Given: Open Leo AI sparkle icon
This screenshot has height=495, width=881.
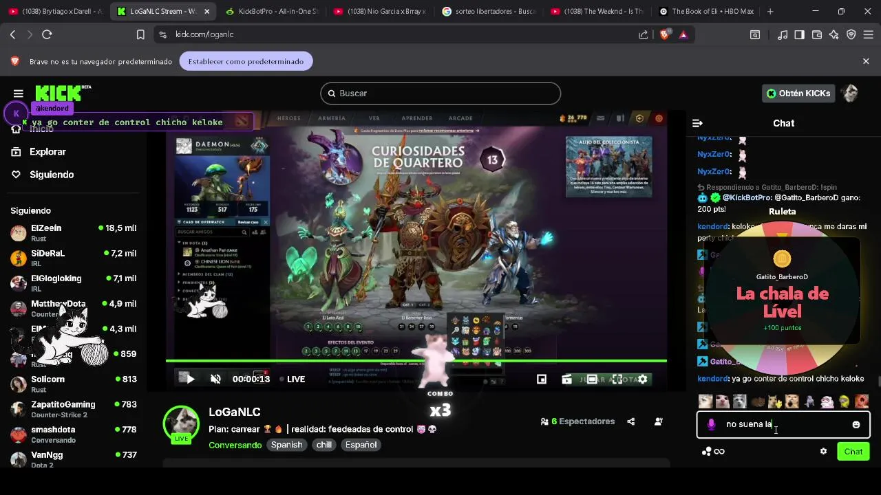Looking at the screenshot, I should (834, 34).
